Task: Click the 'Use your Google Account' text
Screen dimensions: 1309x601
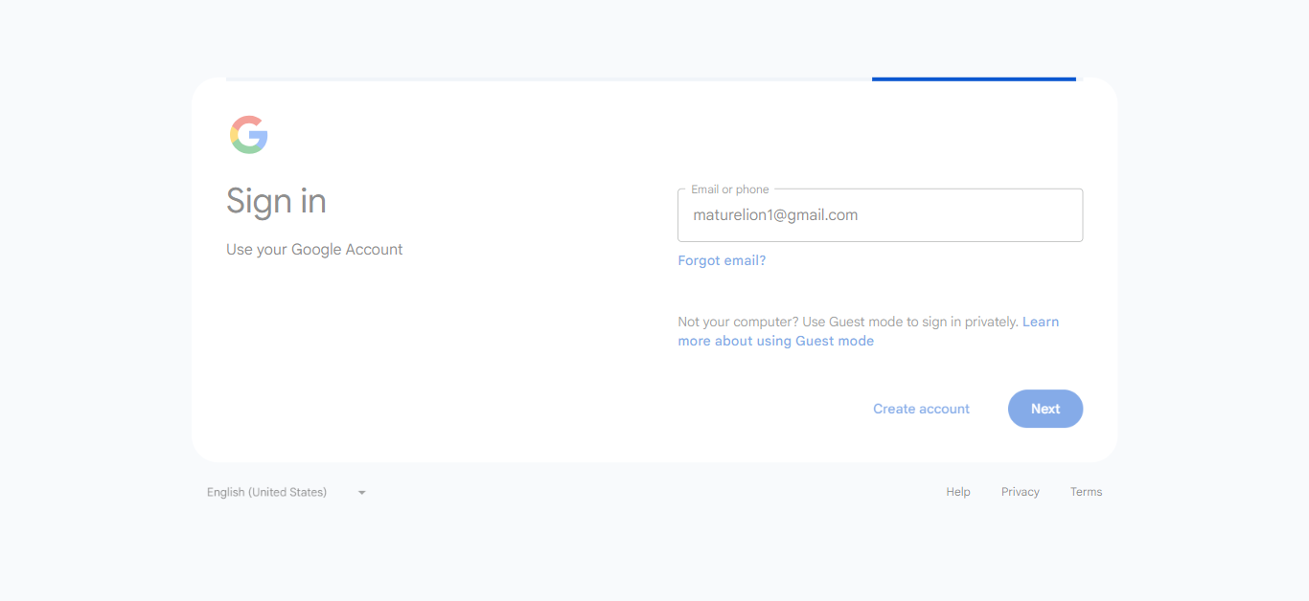Action: pyautogui.click(x=314, y=250)
